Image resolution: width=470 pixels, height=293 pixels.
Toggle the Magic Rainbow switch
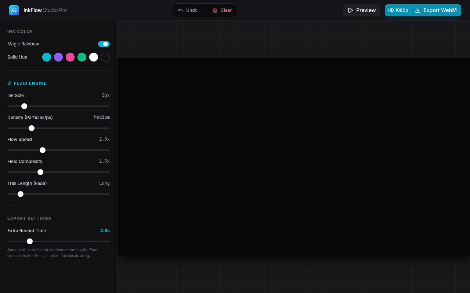(104, 44)
